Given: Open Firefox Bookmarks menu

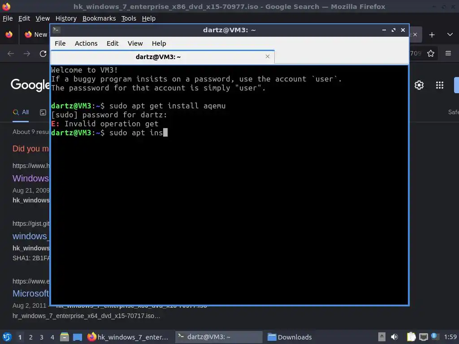Looking at the screenshot, I should 99,18.
